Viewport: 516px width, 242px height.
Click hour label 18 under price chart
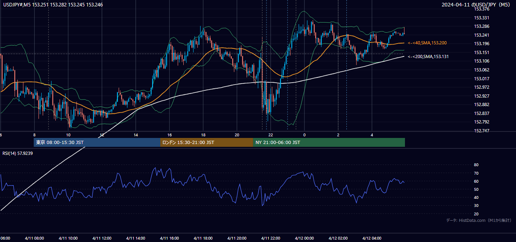(x=203, y=135)
